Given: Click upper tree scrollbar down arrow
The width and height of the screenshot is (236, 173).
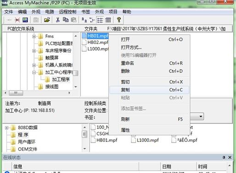Looking at the screenshot, I should 76,87.
